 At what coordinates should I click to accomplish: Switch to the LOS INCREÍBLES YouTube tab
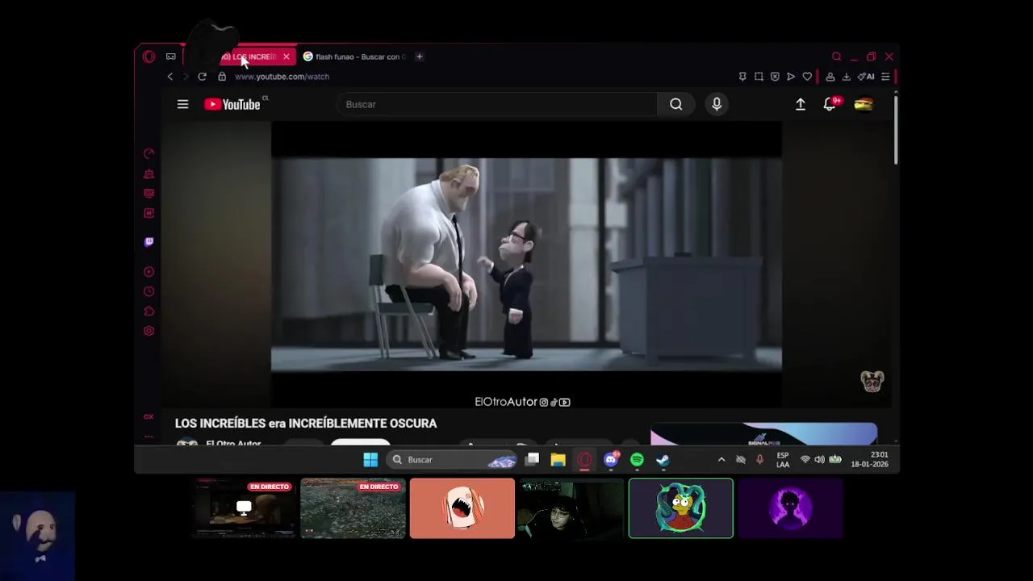242,56
